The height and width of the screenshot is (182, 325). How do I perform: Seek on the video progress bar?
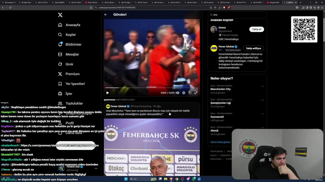tap(152, 88)
